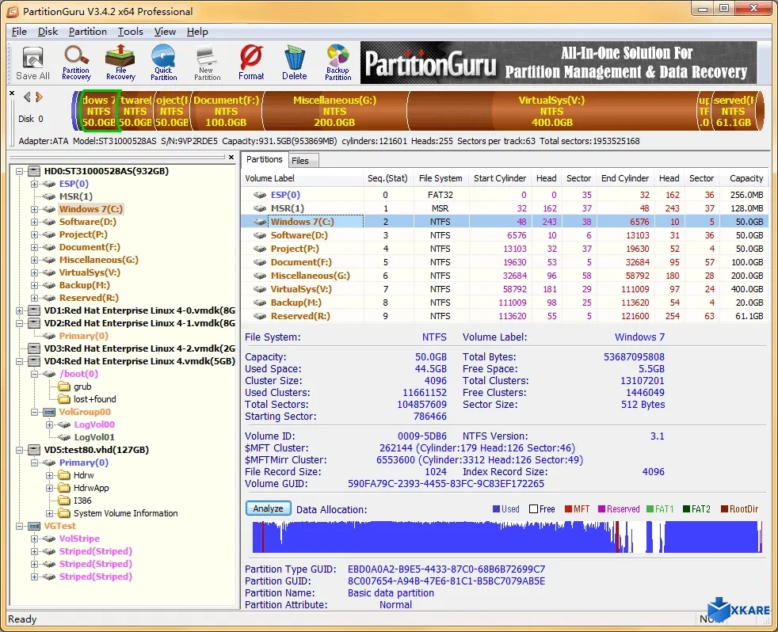Click the Reserved legend color swatch
The image size is (778, 632).
(x=602, y=509)
